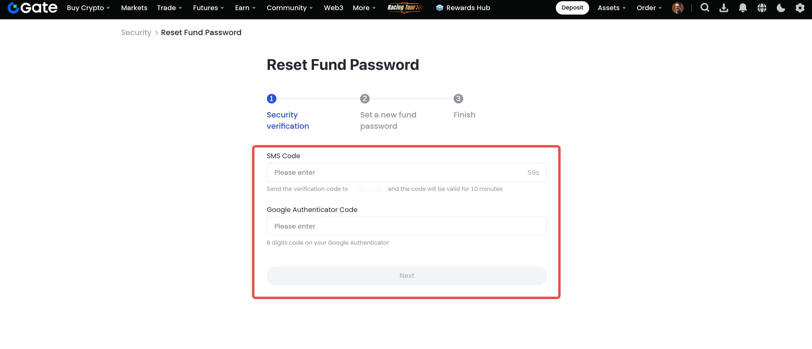
Task: Expand the Buy Crypto dropdown
Action: [x=88, y=8]
